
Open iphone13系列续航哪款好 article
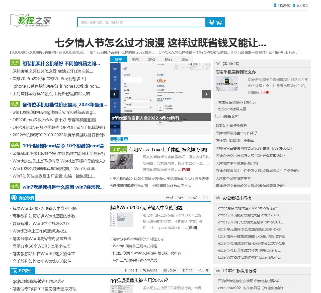click(x=56, y=86)
